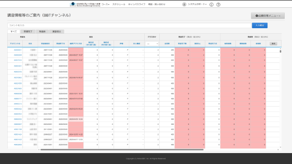Open account A0000171 link
The height and width of the screenshot is (164, 292).
[x=18, y=99]
